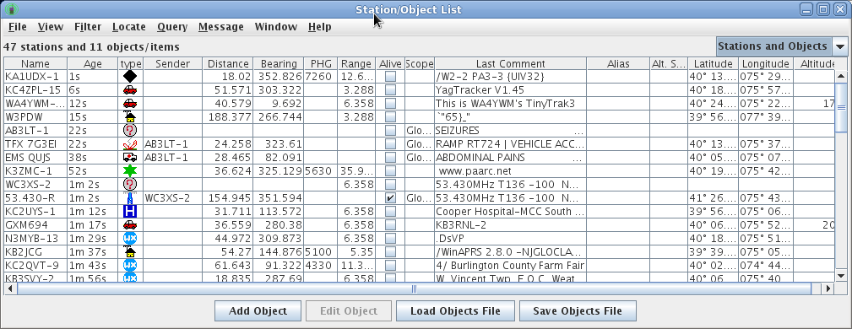Click the house icon for KB2JCG

pyautogui.click(x=130, y=252)
